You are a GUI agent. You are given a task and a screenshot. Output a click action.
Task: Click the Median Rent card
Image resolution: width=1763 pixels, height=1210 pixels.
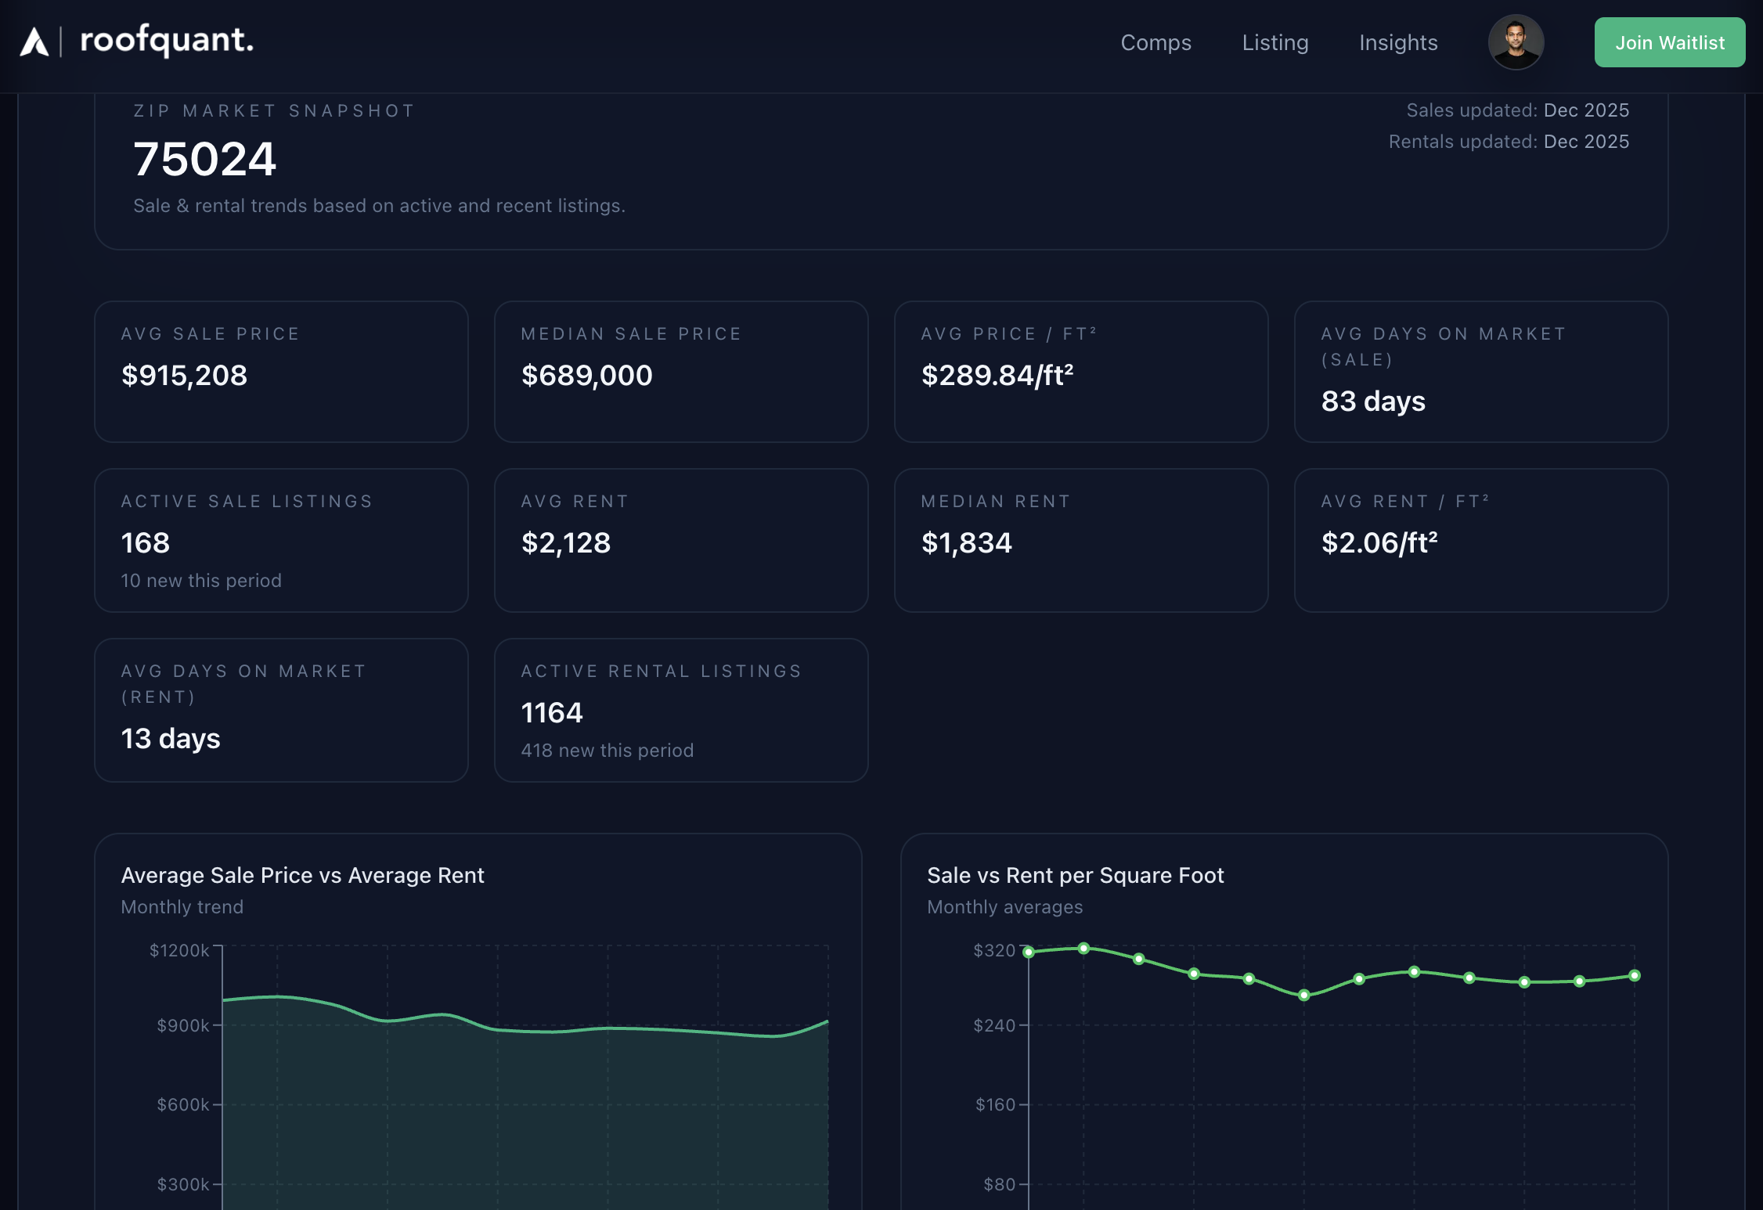pos(1081,540)
